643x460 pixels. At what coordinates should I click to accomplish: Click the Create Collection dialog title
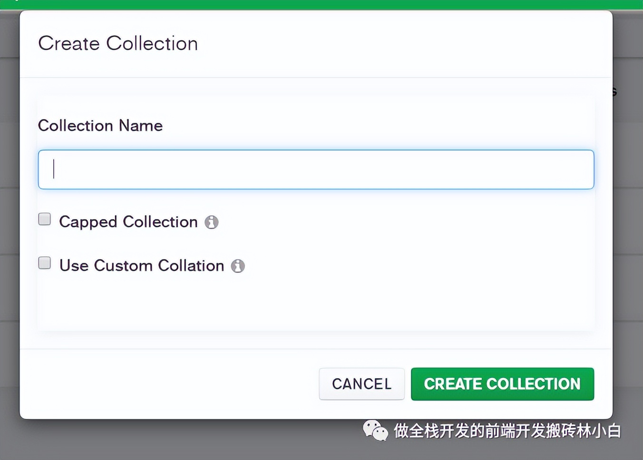click(117, 43)
